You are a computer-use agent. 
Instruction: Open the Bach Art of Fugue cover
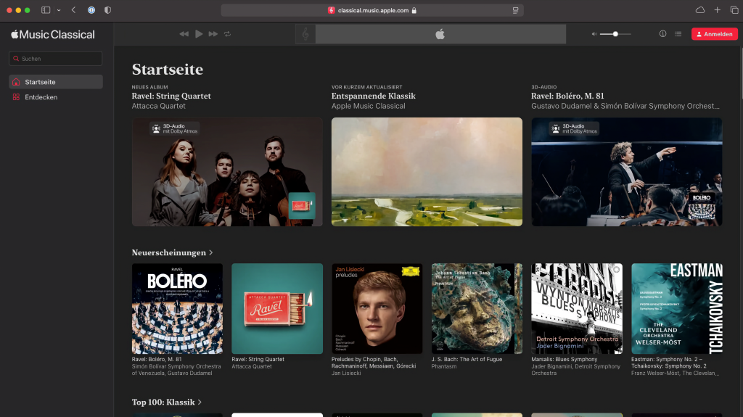pos(477,308)
